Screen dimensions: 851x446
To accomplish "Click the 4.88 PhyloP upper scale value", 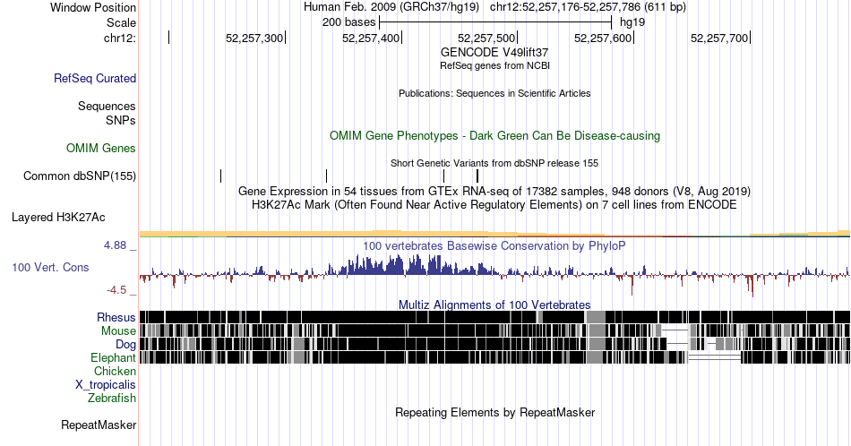I will pyautogui.click(x=116, y=245).
